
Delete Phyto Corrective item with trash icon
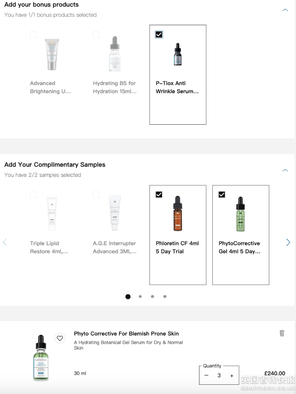click(x=282, y=333)
